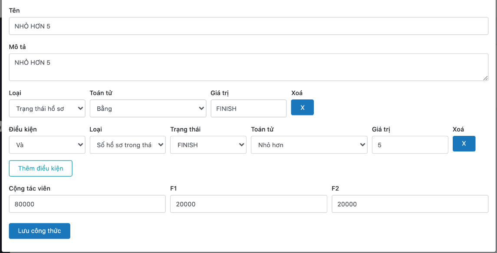Open the Trạng thái dropdown set to FINISH
Viewport: 497px width, 253px height.
coord(208,145)
